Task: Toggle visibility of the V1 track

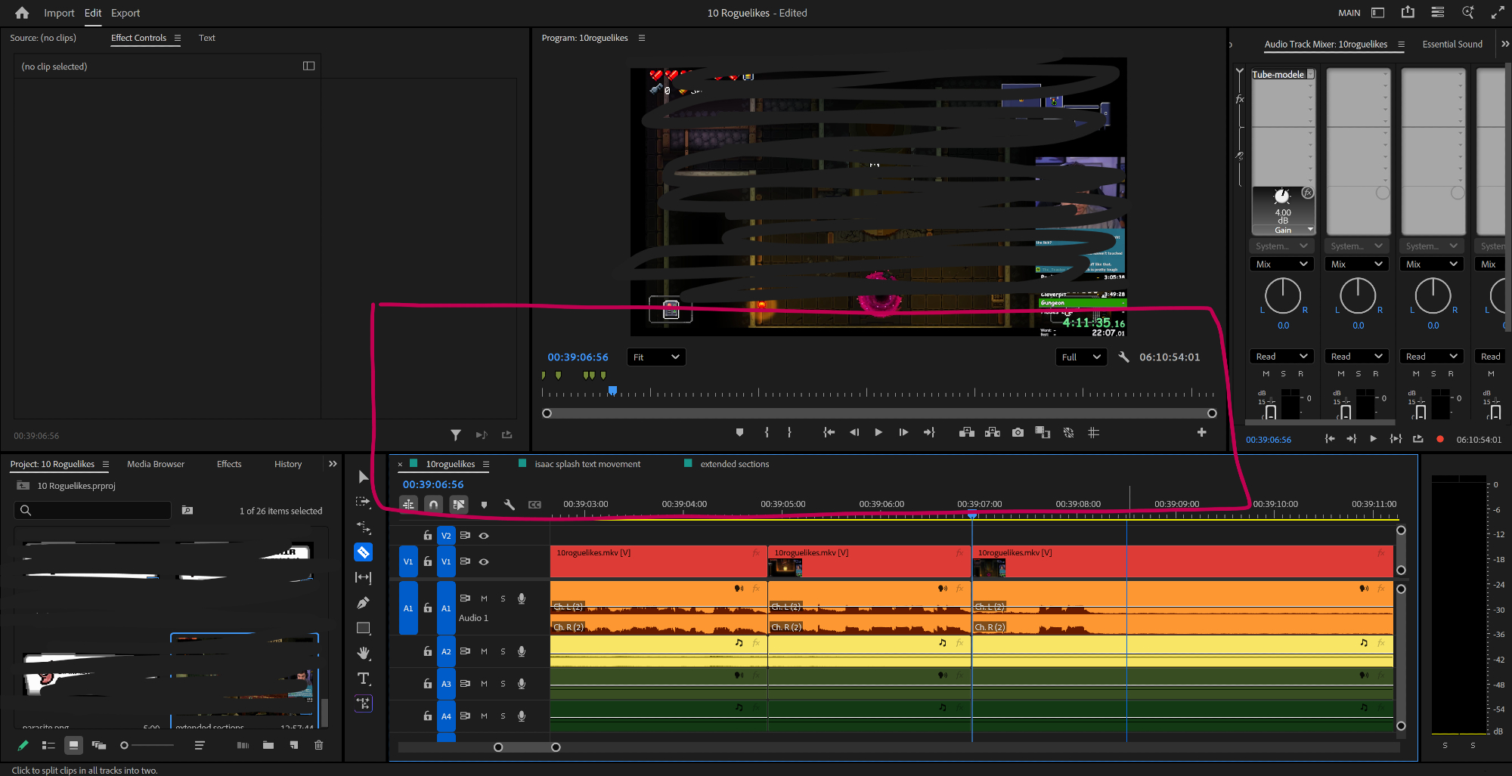Action: point(484,561)
